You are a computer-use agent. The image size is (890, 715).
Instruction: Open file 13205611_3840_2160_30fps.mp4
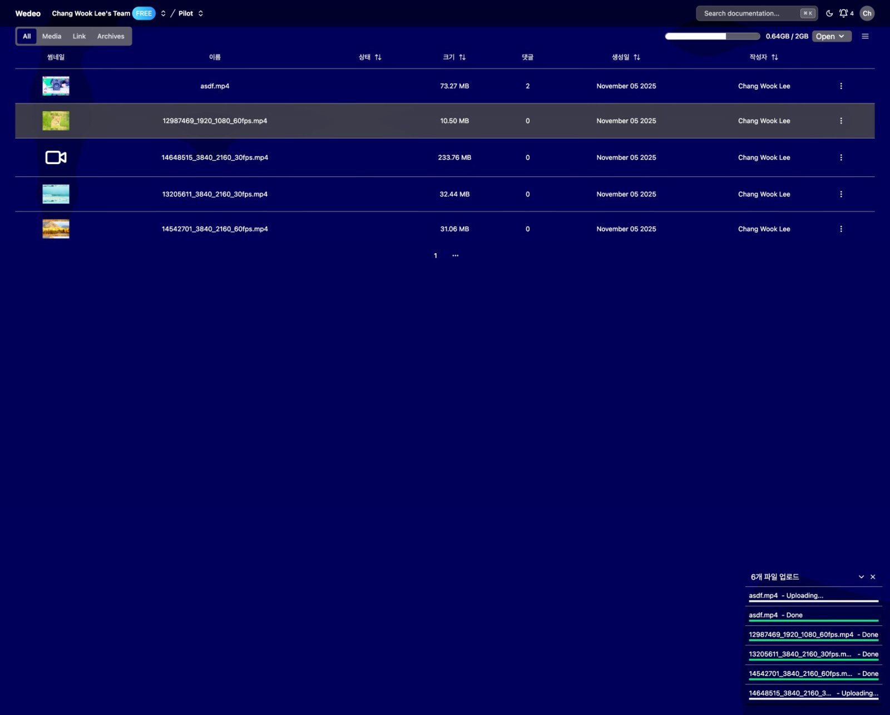click(x=215, y=194)
